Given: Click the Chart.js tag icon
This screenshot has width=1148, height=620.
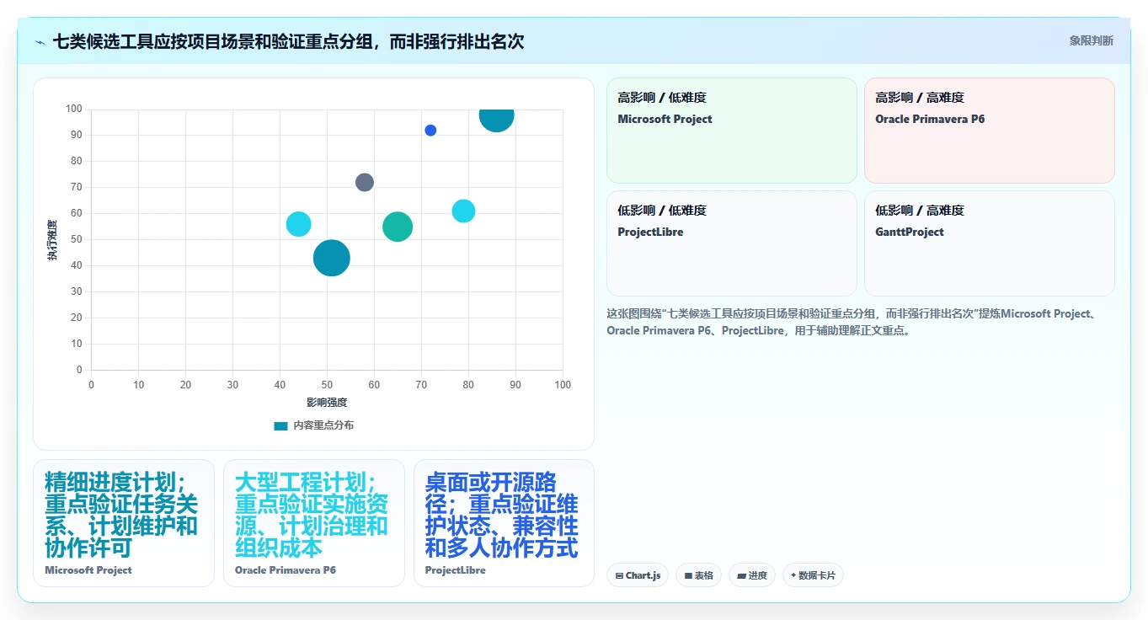Looking at the screenshot, I should [619, 576].
